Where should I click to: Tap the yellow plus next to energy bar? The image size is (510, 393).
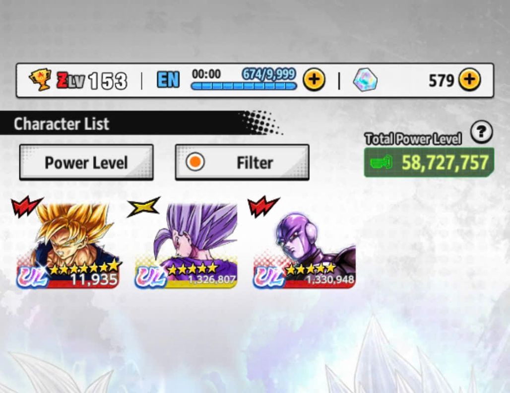pos(314,80)
